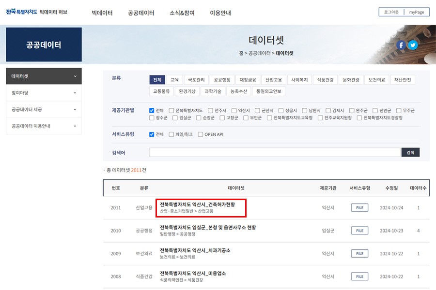Select the 환경기상 category filter
The height and width of the screenshot is (290, 436).
coord(187,91)
